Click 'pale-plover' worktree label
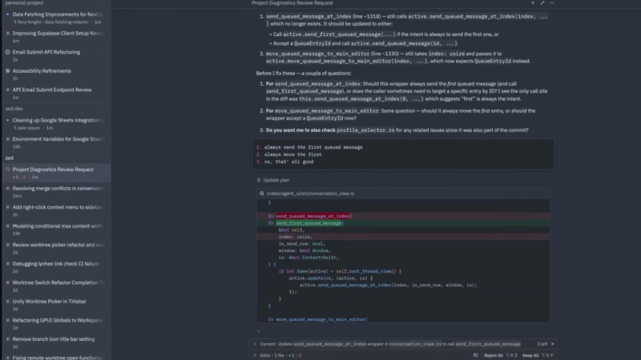641x360 pixels. coord(29,128)
